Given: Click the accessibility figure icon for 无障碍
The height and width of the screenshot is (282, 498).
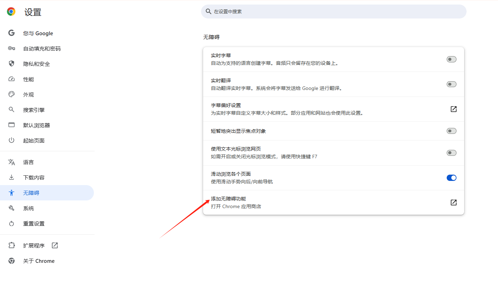Looking at the screenshot, I should [12, 193].
